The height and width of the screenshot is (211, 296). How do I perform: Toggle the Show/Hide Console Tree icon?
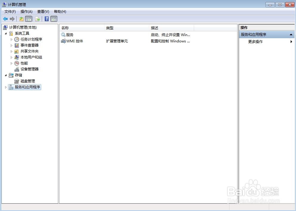pos(29,19)
